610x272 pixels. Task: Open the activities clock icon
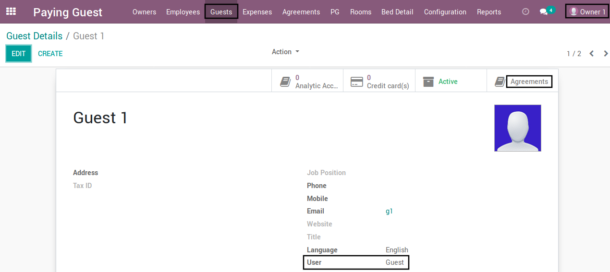(525, 12)
